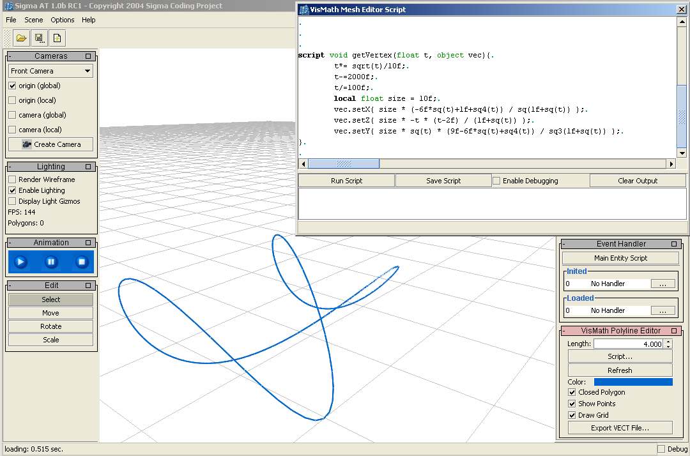The width and height of the screenshot is (690, 456).
Task: Maximize the VisMath Polyline Editor panel square
Action: click(x=674, y=331)
